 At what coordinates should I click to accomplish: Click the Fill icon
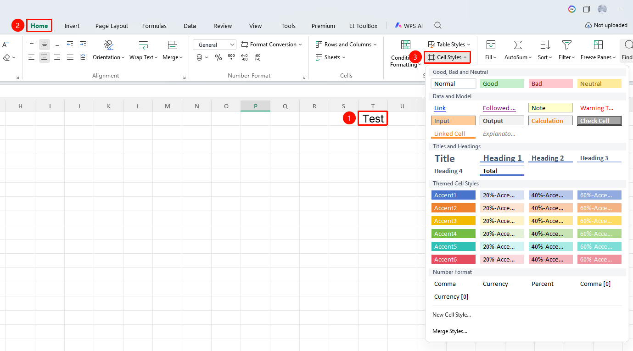pos(491,45)
